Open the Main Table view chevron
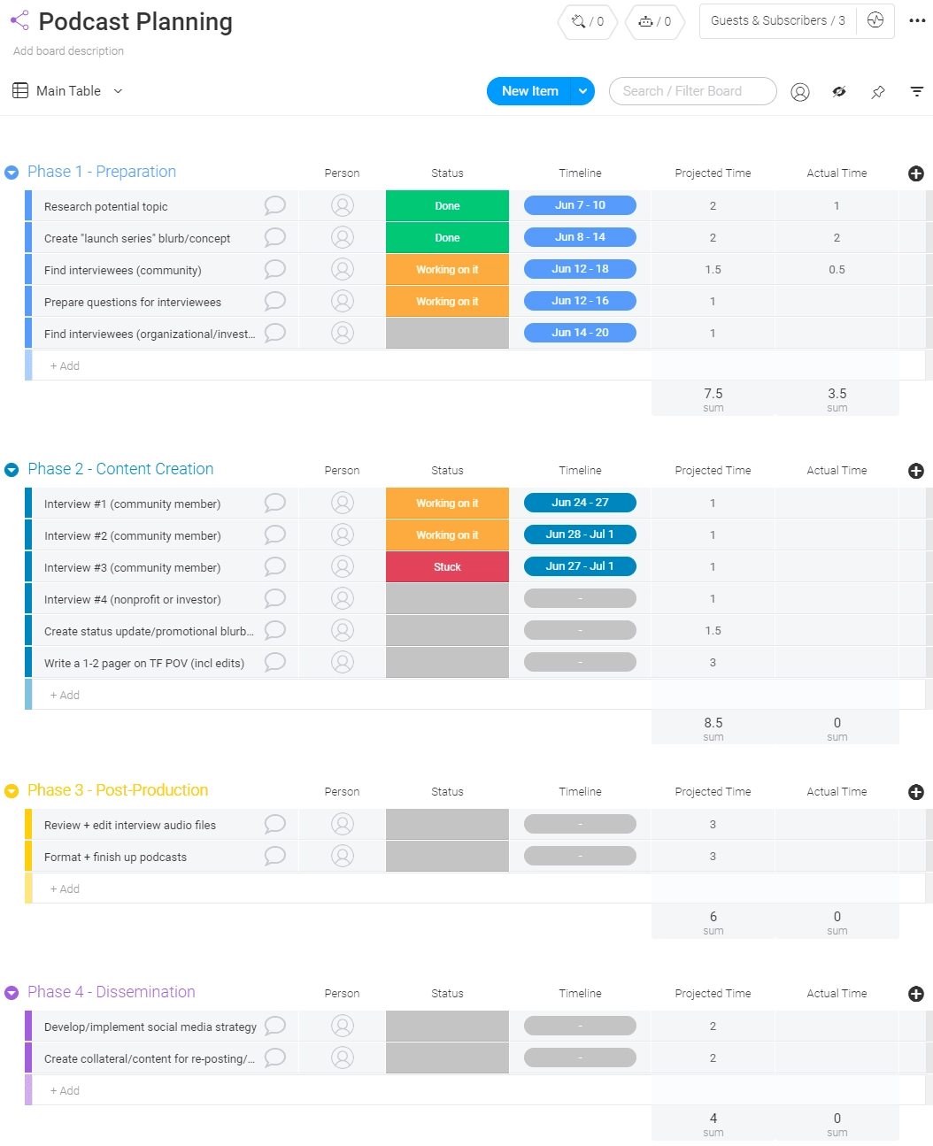This screenshot has width=933, height=1146. click(x=118, y=90)
